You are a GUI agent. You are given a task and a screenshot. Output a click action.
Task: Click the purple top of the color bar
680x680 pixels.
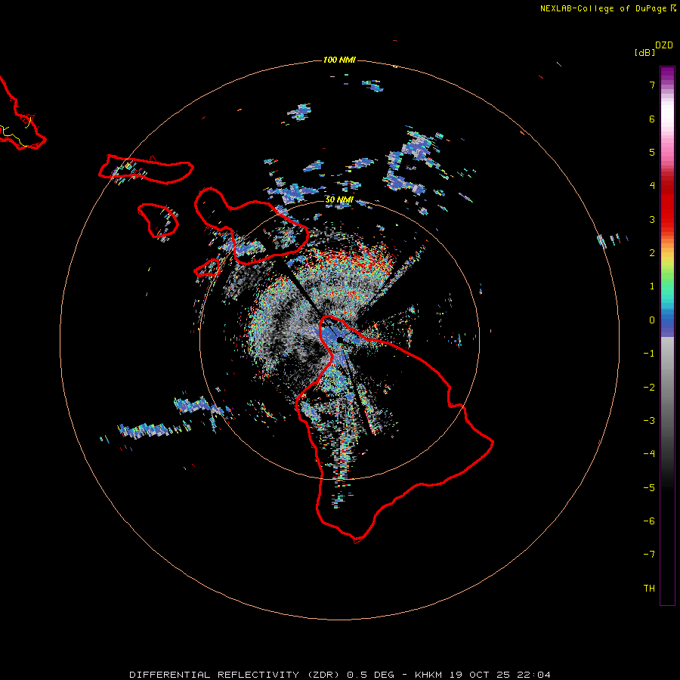click(667, 74)
